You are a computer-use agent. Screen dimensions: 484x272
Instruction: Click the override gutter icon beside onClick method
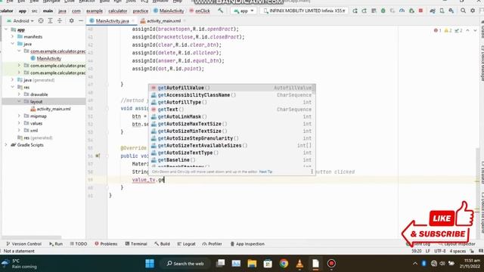coord(98,156)
